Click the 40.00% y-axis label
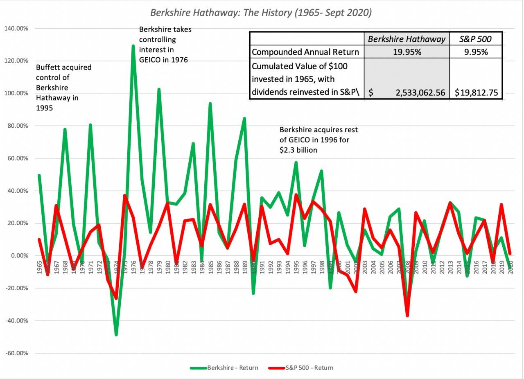The height and width of the screenshot is (379, 524). (18, 191)
